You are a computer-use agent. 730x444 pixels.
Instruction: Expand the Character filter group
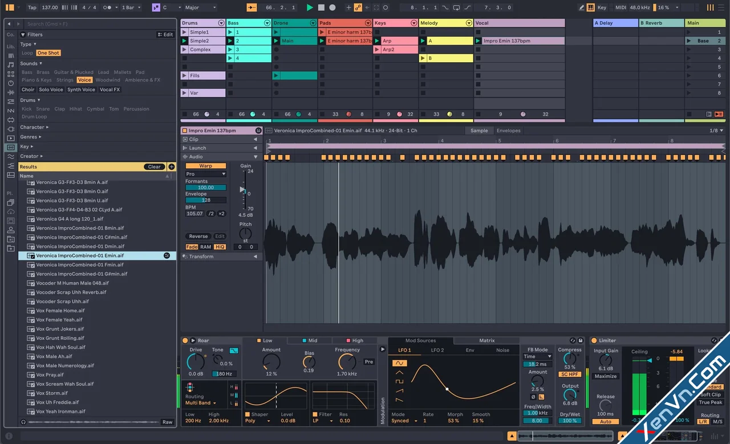[34, 127]
